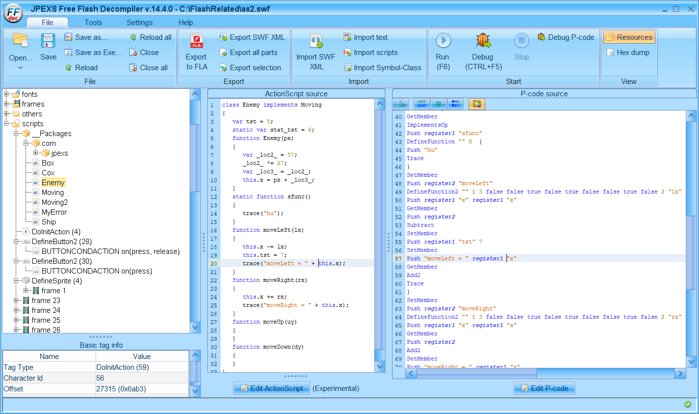The image size is (699, 414).
Task: Open Hex dump view
Action: coord(628,53)
